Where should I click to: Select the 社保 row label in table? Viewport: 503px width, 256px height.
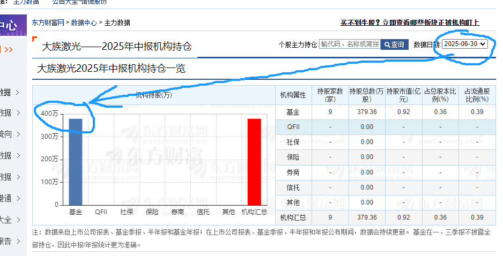pos(293,142)
